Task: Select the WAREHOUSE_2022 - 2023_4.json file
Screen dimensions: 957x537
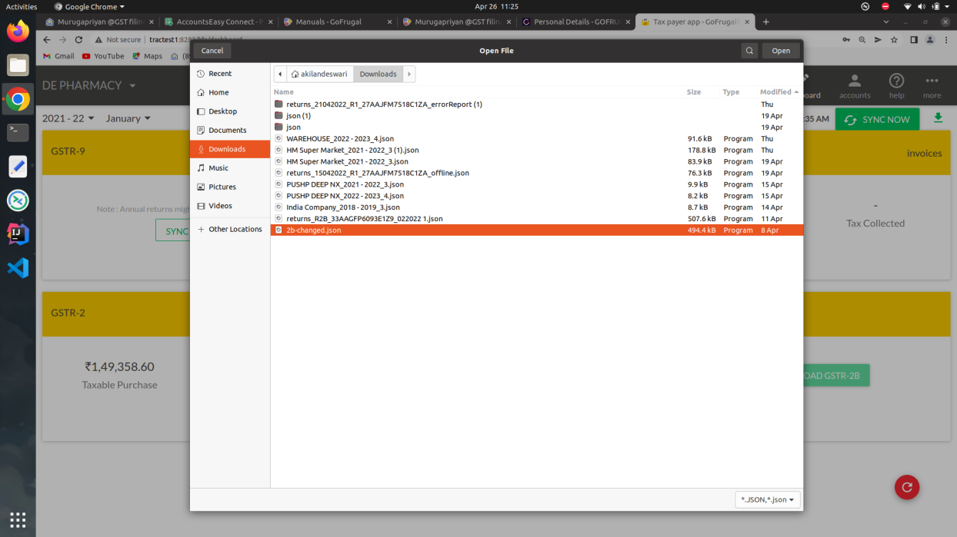Action: tap(537, 139)
